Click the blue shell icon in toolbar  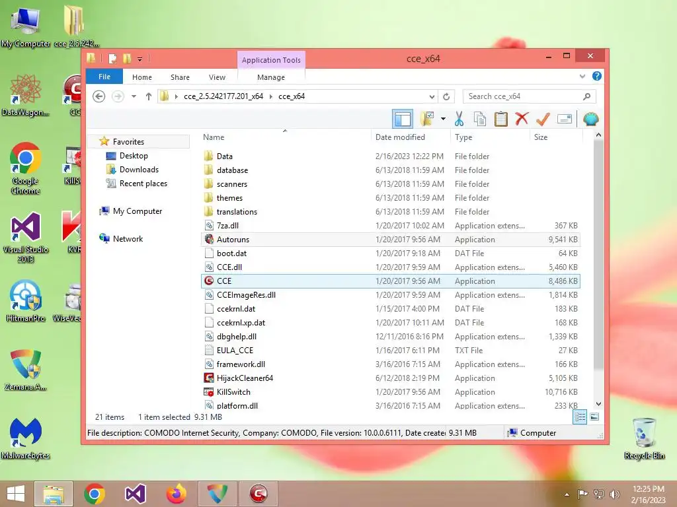tap(590, 119)
